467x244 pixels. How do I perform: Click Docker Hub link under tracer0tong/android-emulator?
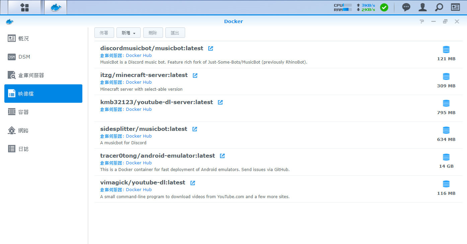coord(139,163)
